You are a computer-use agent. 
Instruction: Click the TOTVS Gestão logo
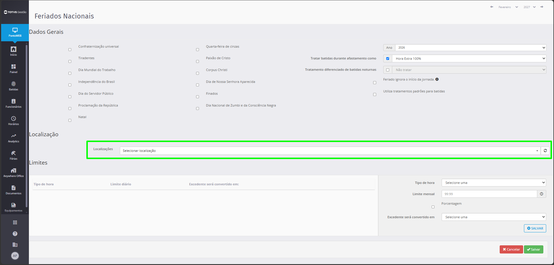point(15,12)
